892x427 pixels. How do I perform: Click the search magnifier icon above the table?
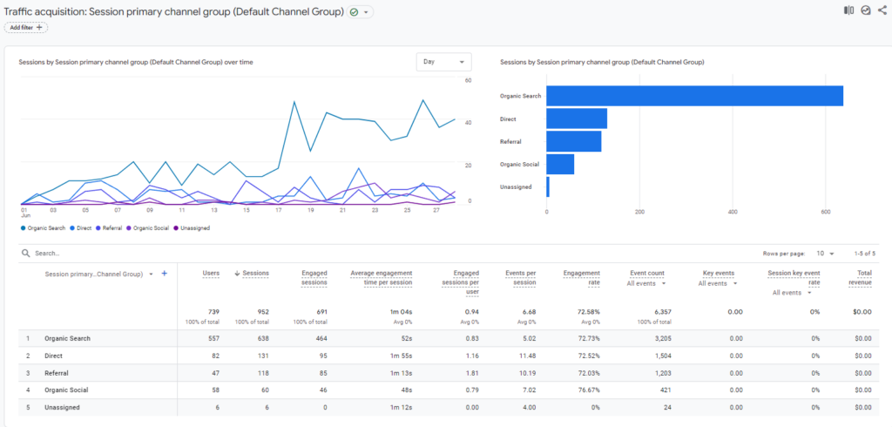tap(25, 253)
